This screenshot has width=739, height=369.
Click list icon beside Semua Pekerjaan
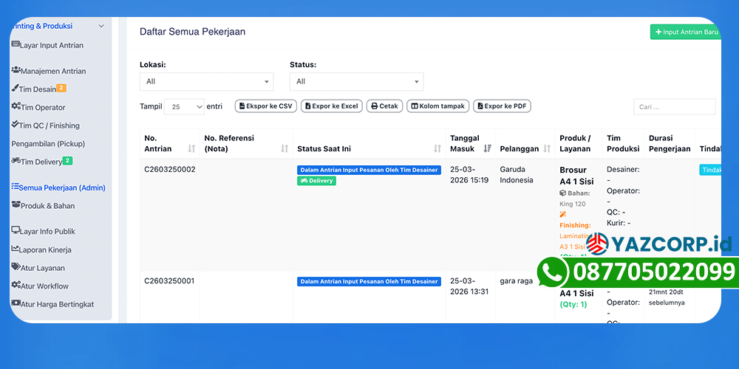[x=15, y=187]
